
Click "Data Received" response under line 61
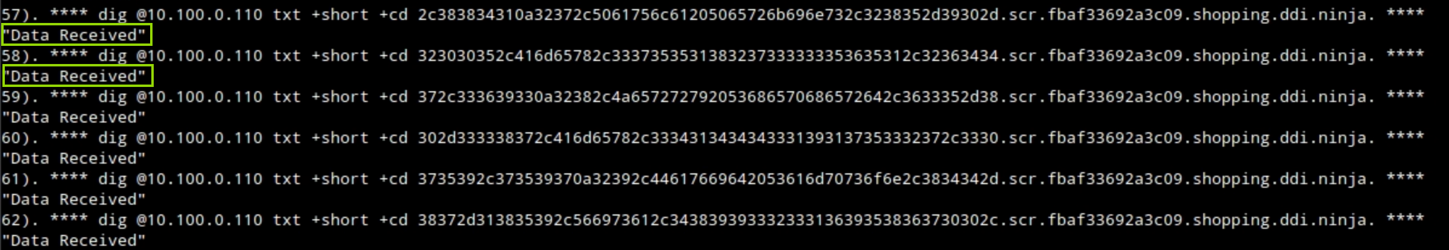[74, 199]
